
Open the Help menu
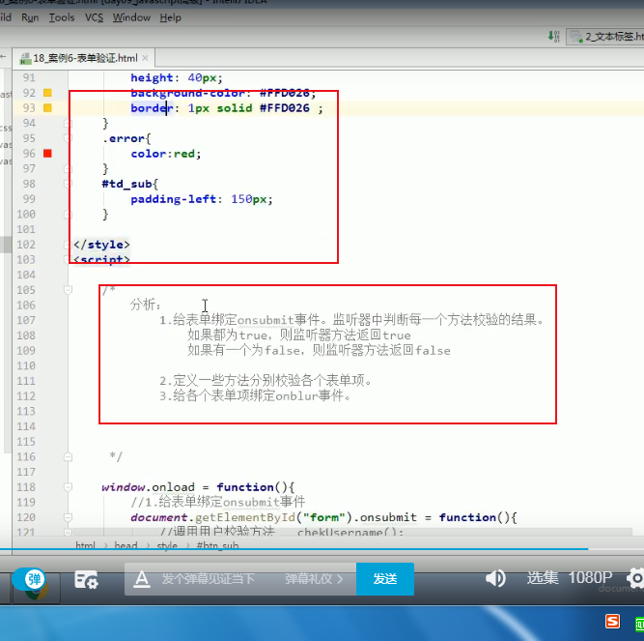click(171, 17)
